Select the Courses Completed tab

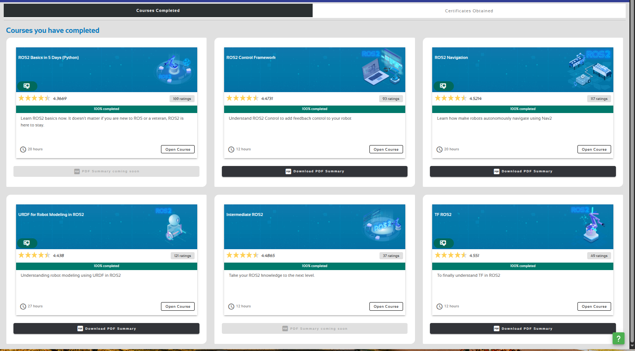click(x=158, y=10)
